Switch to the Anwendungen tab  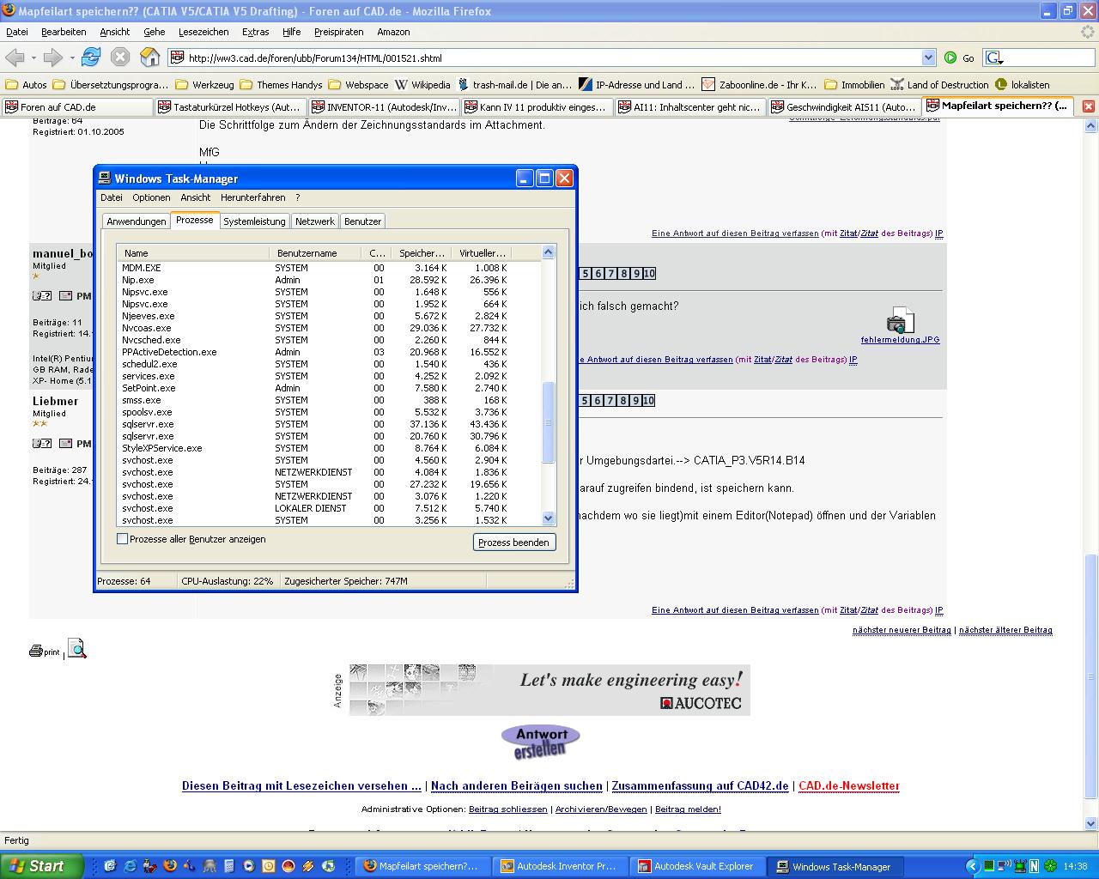click(136, 221)
